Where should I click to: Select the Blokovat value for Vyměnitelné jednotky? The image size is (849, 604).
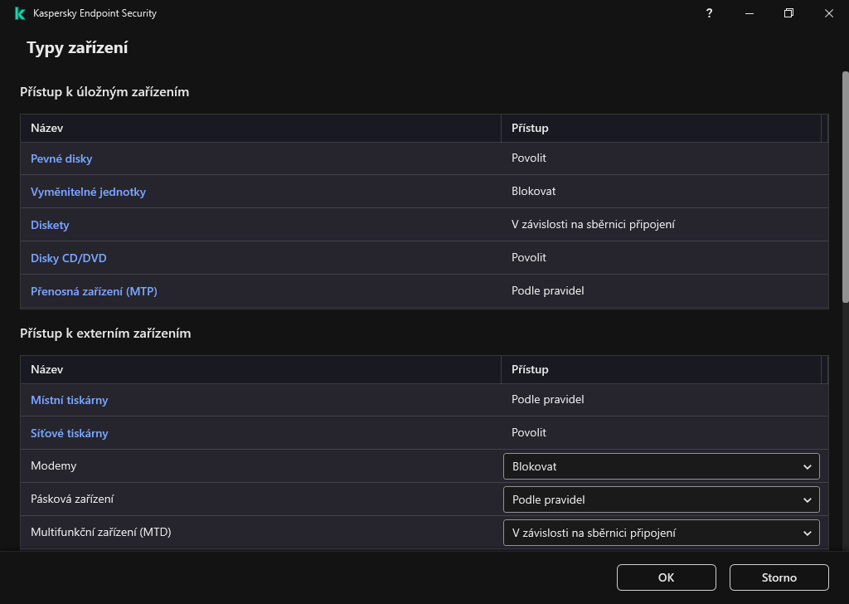coord(531,191)
